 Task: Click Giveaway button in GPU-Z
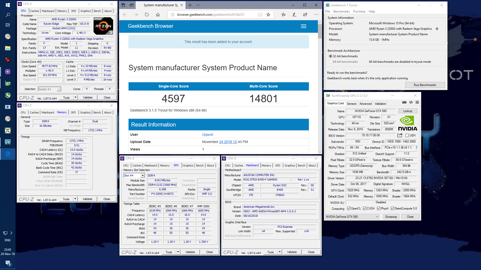(391, 217)
